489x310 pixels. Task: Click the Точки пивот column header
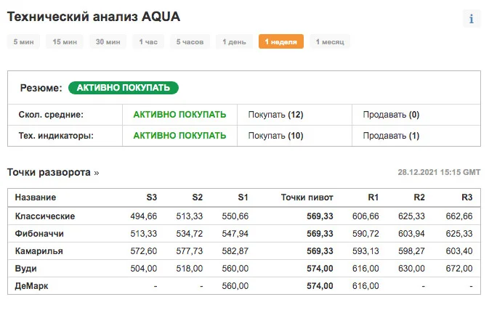pos(307,197)
